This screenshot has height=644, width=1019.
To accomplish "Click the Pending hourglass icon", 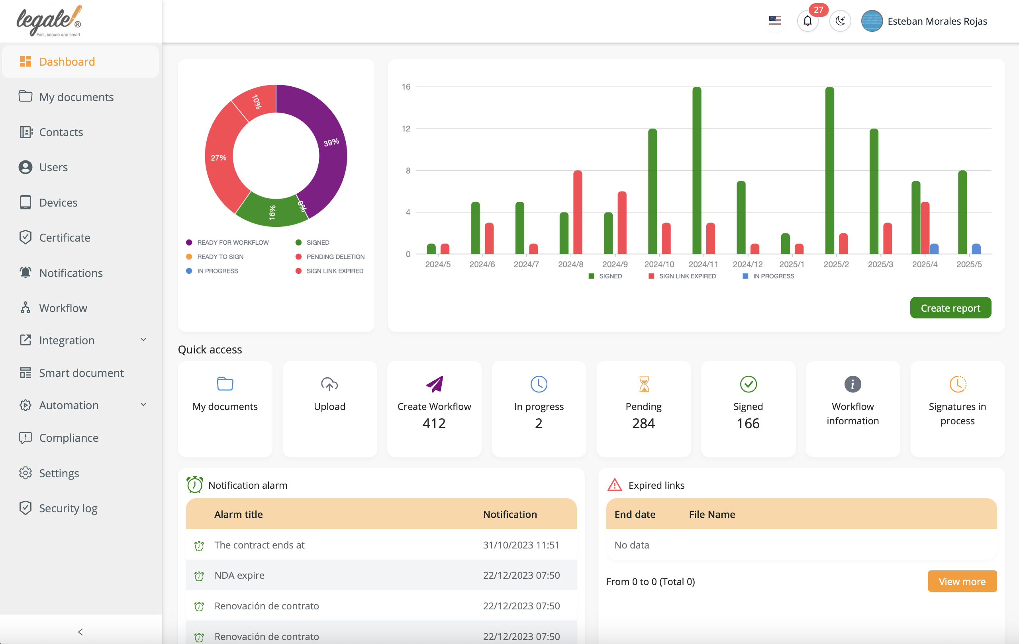I will tap(643, 384).
